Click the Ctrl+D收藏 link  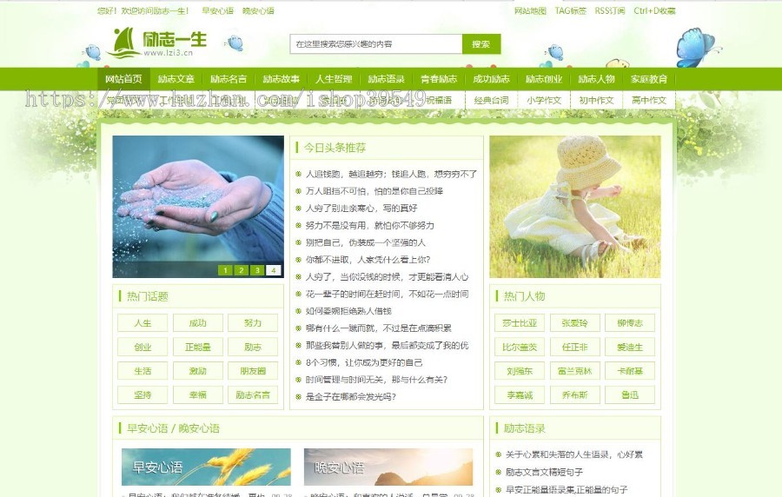coord(654,10)
